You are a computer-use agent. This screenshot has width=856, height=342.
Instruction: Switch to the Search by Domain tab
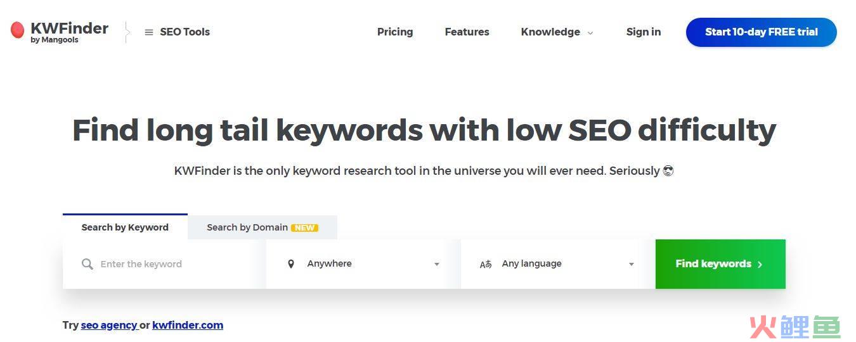click(x=263, y=227)
